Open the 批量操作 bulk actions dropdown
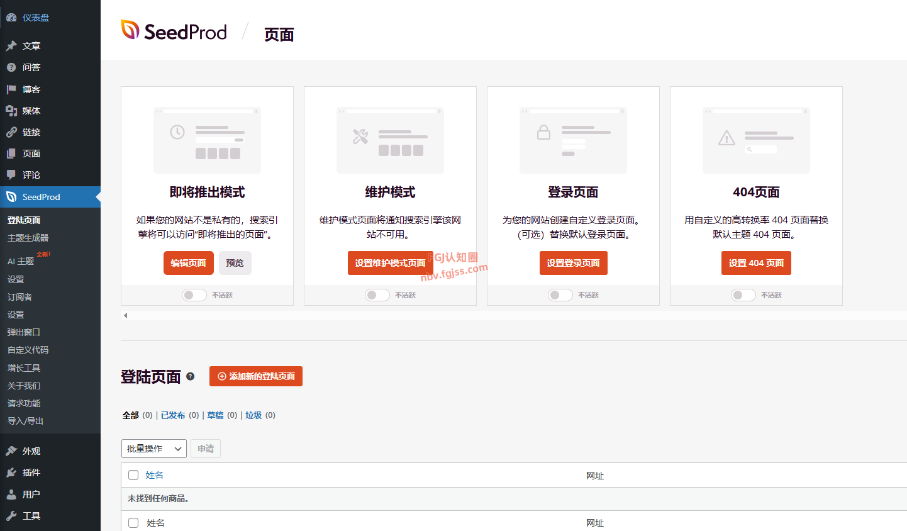The width and height of the screenshot is (907, 531). (154, 449)
